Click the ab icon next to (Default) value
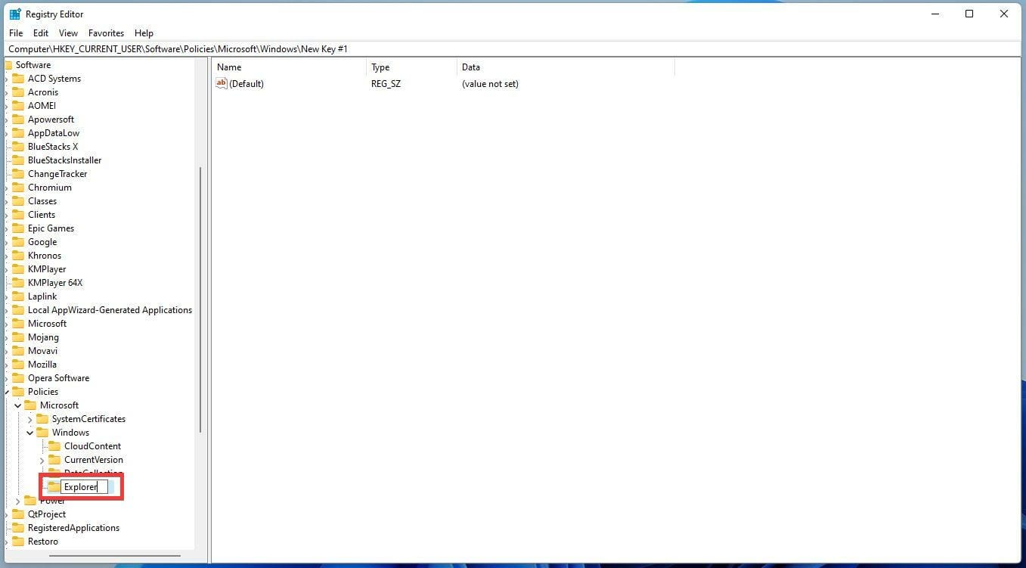Image resolution: width=1026 pixels, height=568 pixels. [221, 83]
